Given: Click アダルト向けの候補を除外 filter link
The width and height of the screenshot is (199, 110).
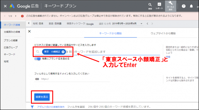Looking at the screenshot, I should pyautogui.click(x=51, y=107).
